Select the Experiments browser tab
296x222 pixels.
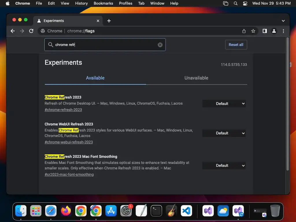pyautogui.click(x=68, y=21)
